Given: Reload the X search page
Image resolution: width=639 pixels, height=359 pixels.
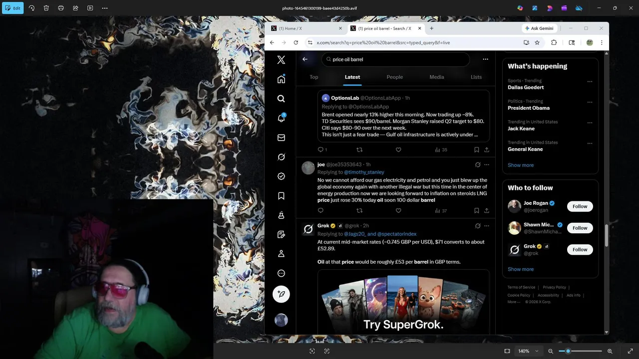Looking at the screenshot, I should click(296, 42).
